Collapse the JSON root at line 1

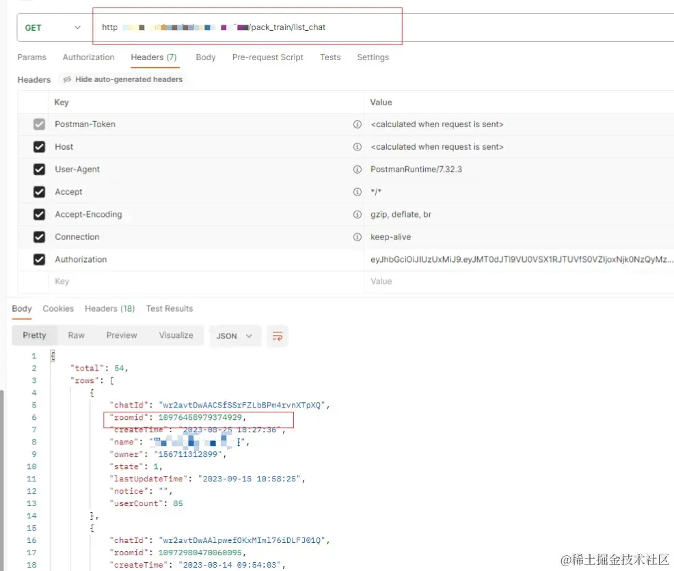point(53,356)
